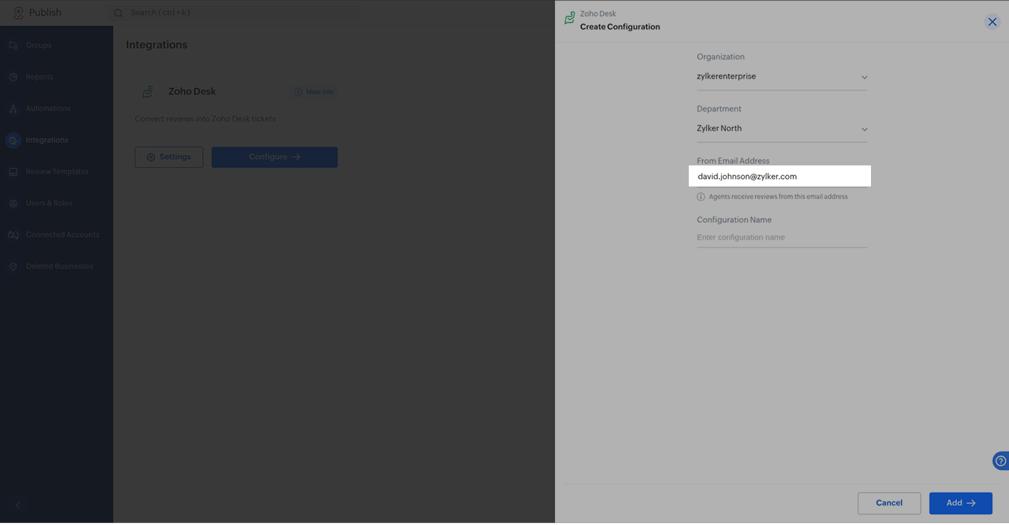Click the Deleted Businesses sidebar icon
The image size is (1009, 525).
pyautogui.click(x=13, y=266)
